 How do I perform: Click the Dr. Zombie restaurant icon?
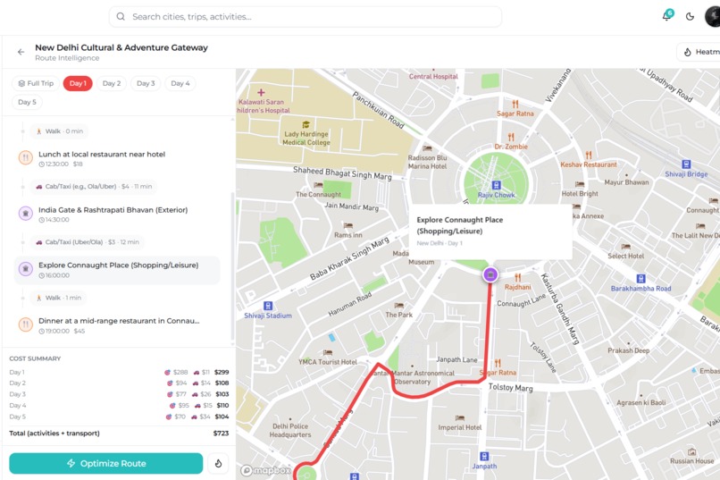[511, 137]
